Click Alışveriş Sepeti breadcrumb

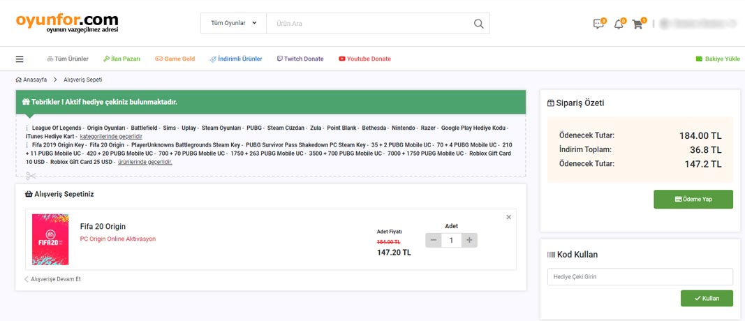click(x=83, y=80)
